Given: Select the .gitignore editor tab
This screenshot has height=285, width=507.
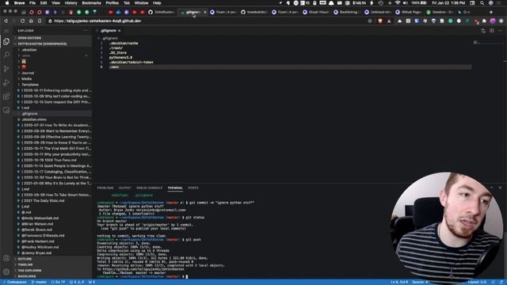Looking at the screenshot, I should click(x=108, y=31).
